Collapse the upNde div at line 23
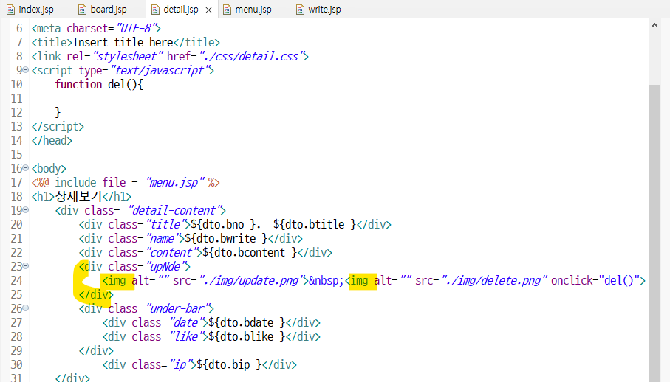Image resolution: width=670 pixels, height=382 pixels. click(x=26, y=265)
